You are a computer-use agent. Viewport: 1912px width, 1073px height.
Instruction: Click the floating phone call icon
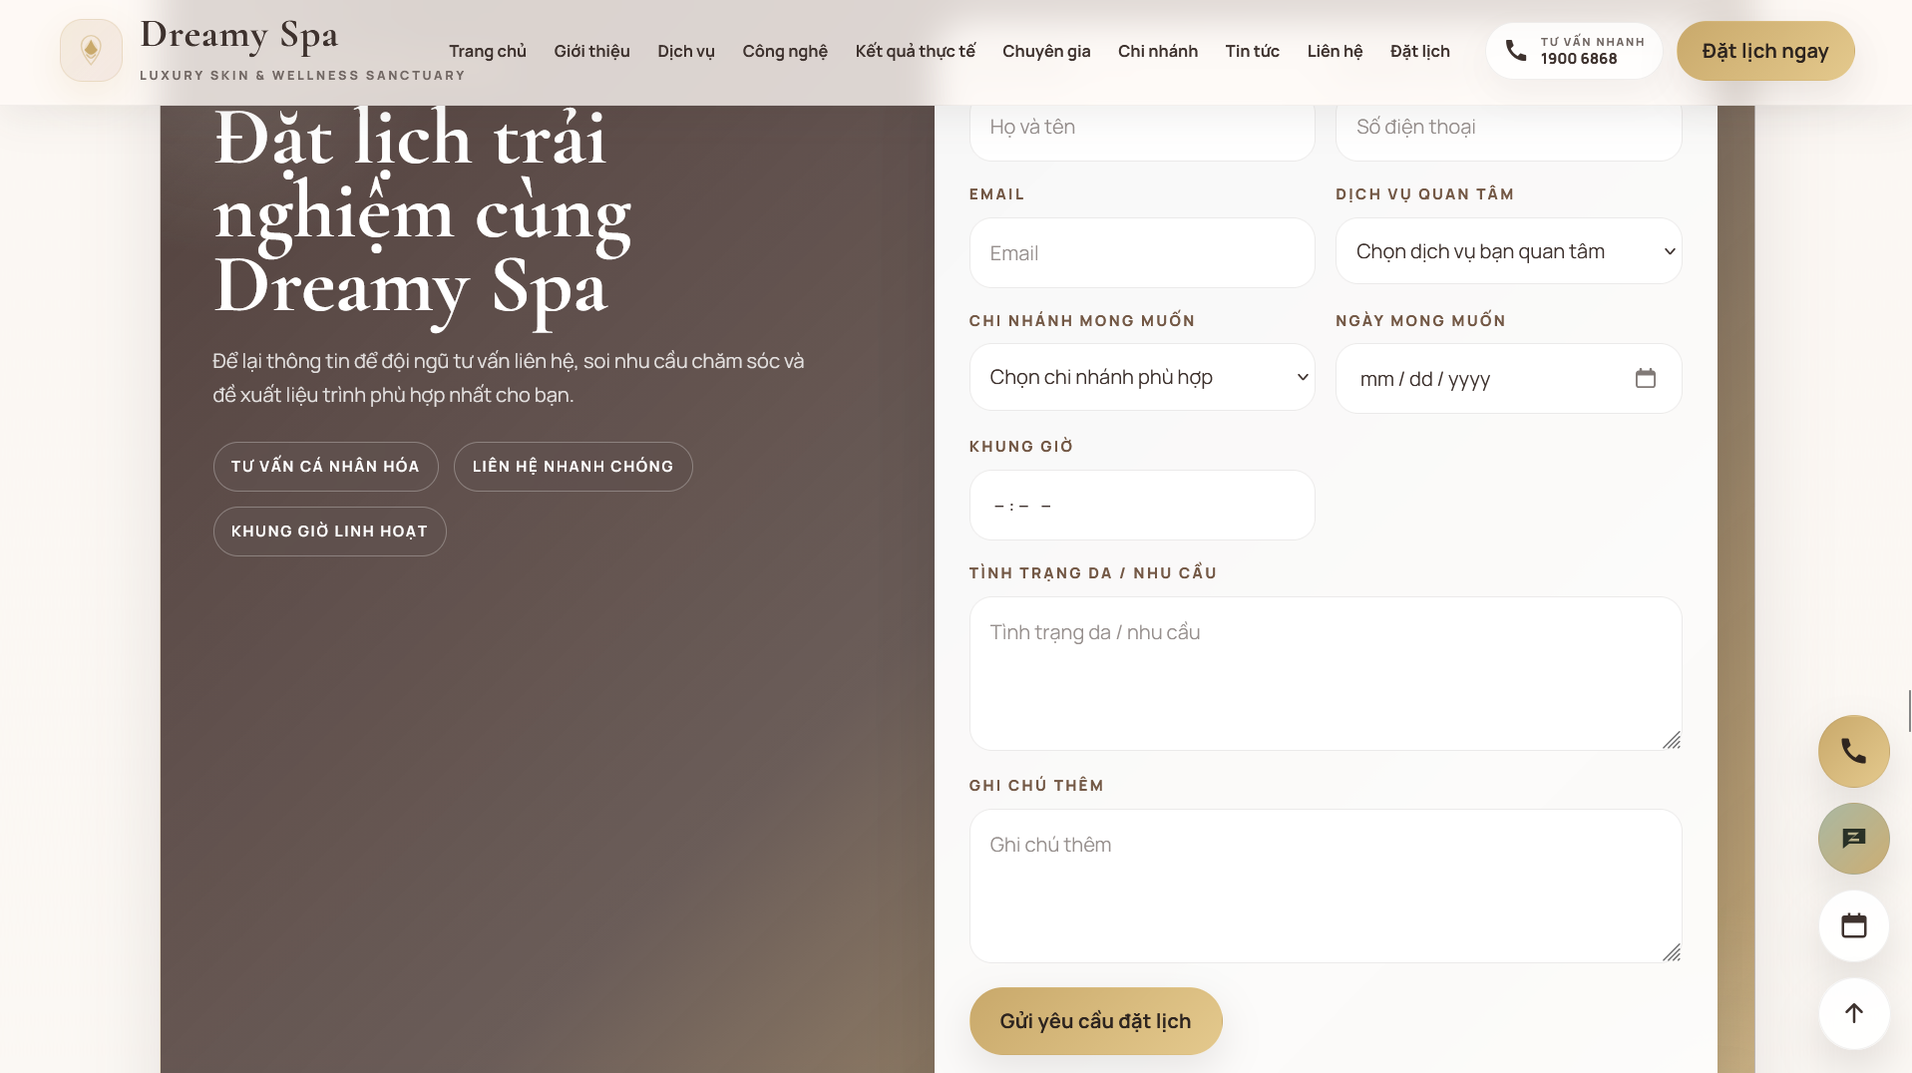(1853, 751)
